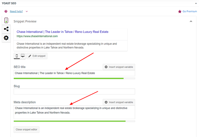Open the Social share tab

pos(6,29)
